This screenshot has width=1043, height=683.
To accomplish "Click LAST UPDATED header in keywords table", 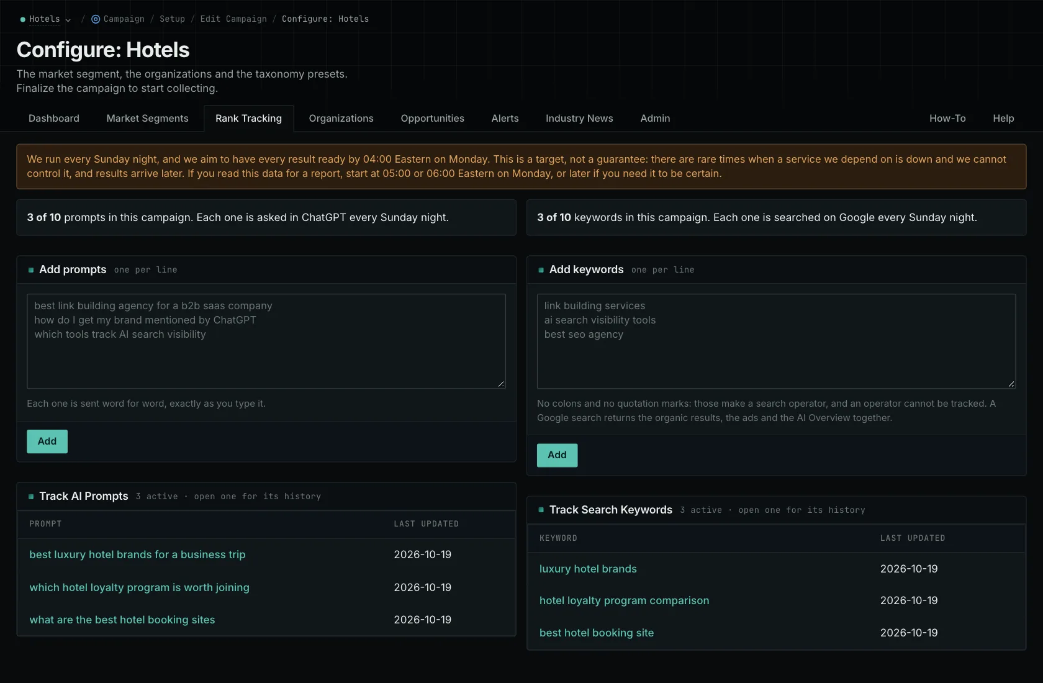I will point(913,538).
